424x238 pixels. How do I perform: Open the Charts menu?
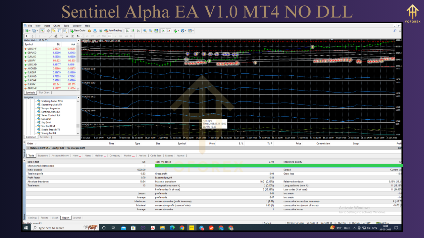coord(57,26)
